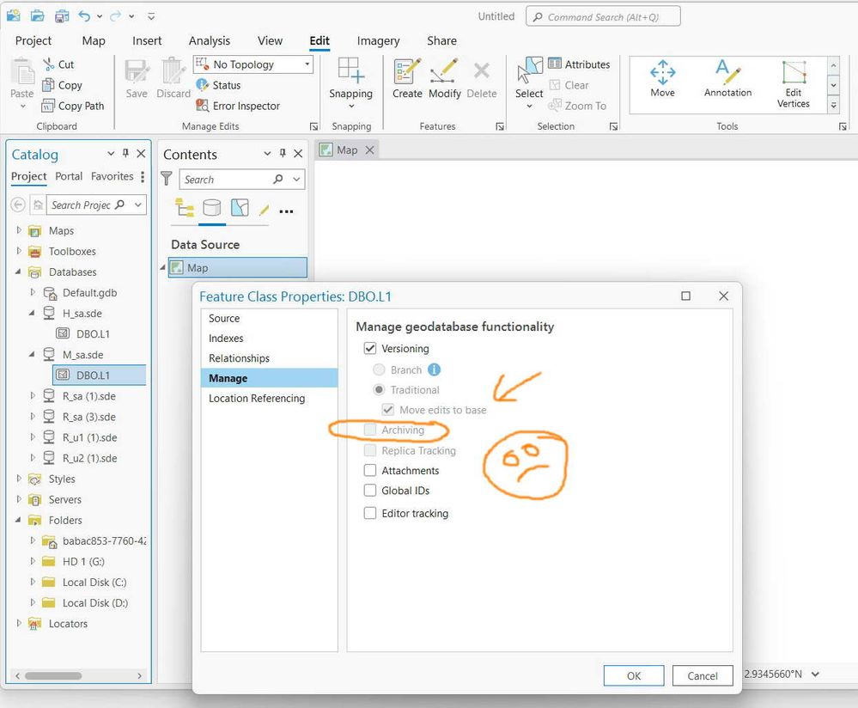Viewport: 858px width, 708px height.
Task: Click Clear selection
Action: (x=569, y=85)
